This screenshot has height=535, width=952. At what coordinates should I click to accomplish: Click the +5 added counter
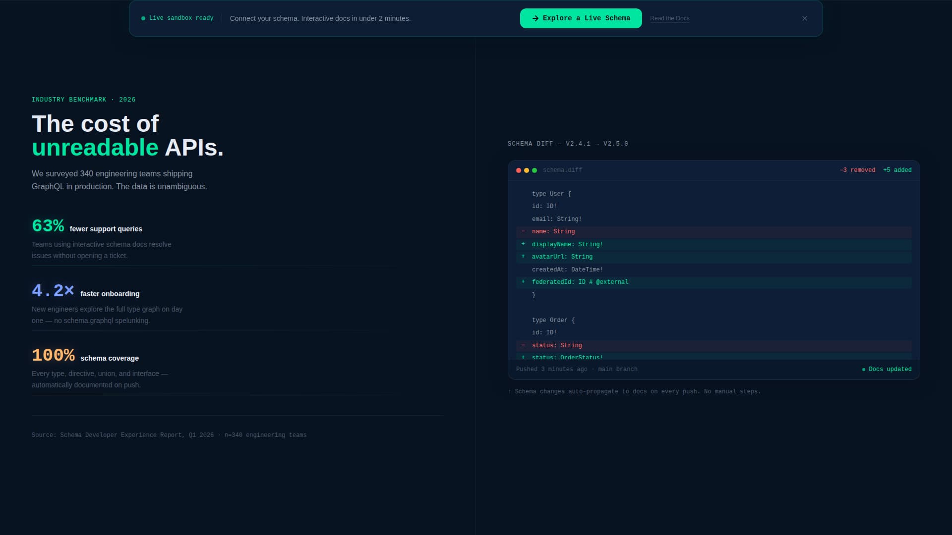click(x=897, y=170)
